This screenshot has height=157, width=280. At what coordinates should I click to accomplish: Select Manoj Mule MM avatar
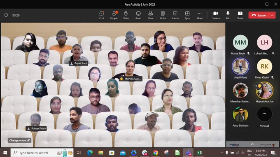(240, 42)
